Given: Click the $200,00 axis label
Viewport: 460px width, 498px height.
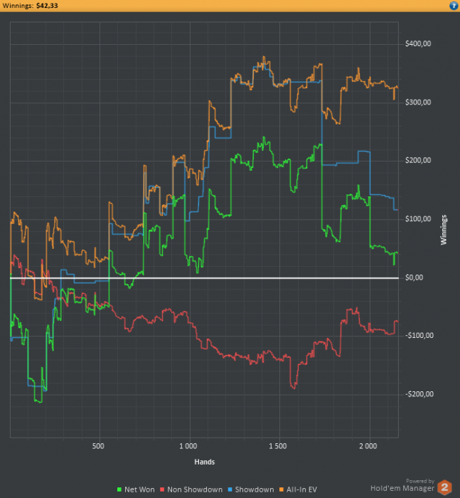Looking at the screenshot, I should 418,160.
